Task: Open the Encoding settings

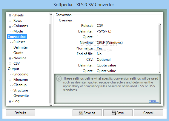Action: pyautogui.click(x=21, y=74)
